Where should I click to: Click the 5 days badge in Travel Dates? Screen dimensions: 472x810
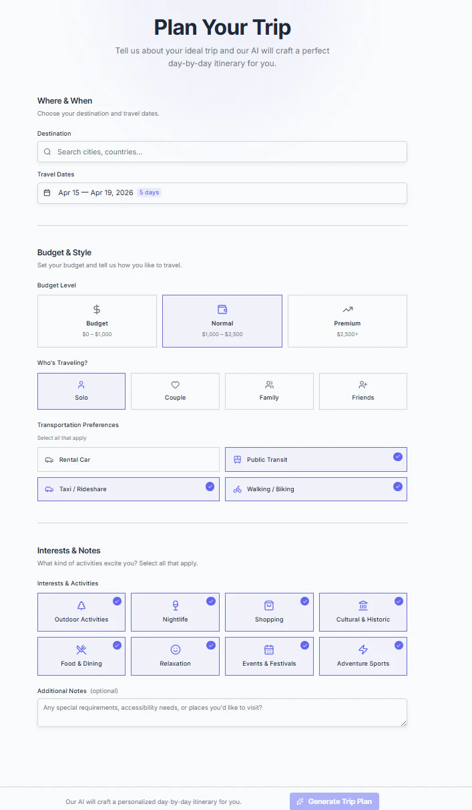tap(149, 192)
